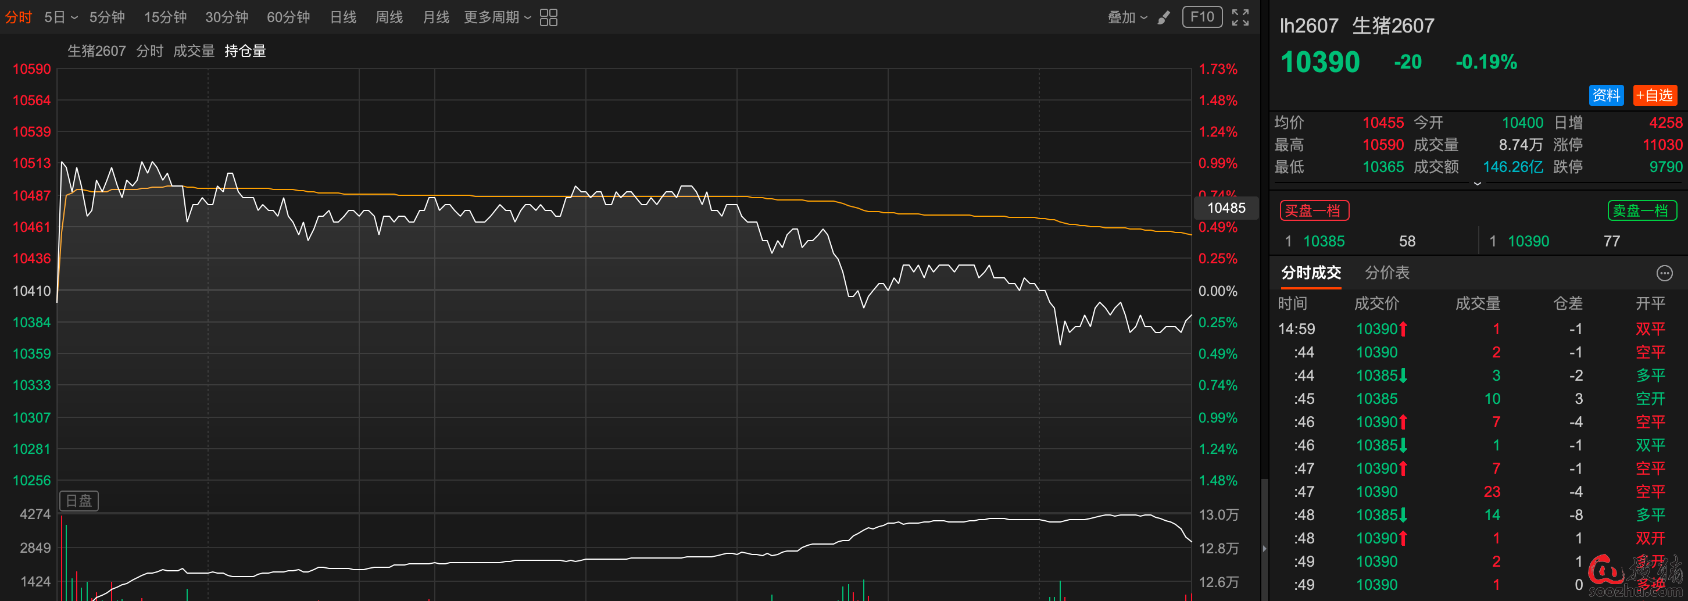This screenshot has height=601, width=1688.
Task: Click the panel divider collapse arrow
Action: tap(1264, 548)
